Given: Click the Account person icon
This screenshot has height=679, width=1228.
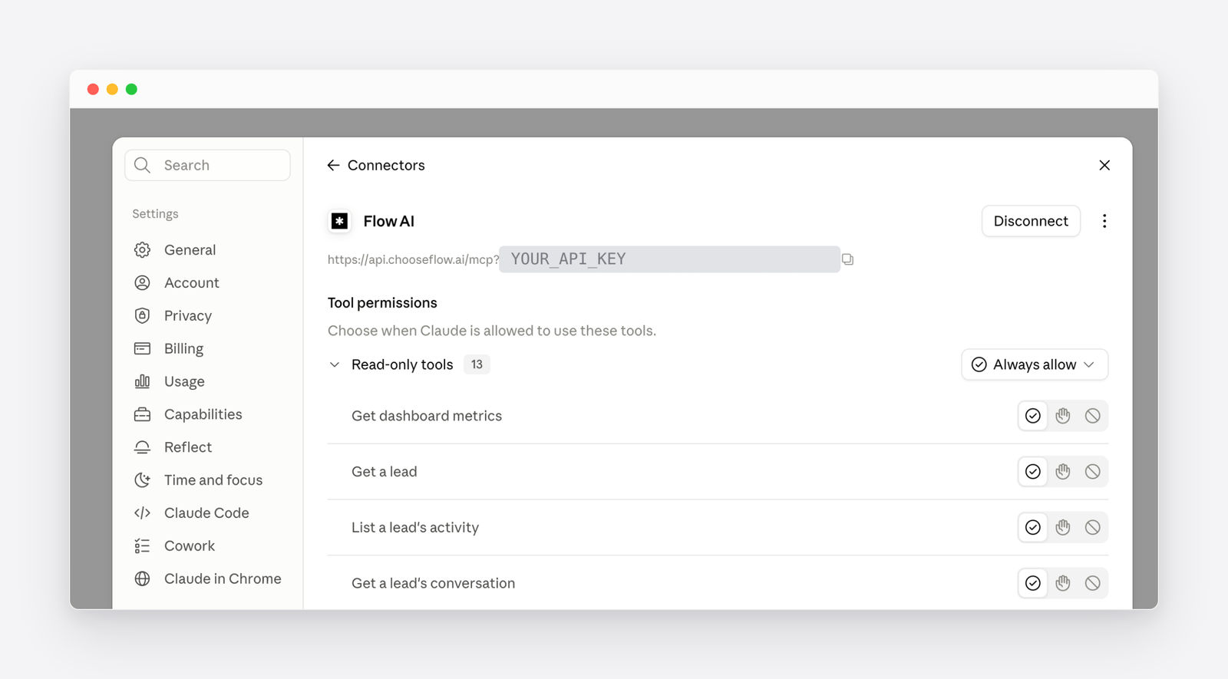Looking at the screenshot, I should [142, 282].
